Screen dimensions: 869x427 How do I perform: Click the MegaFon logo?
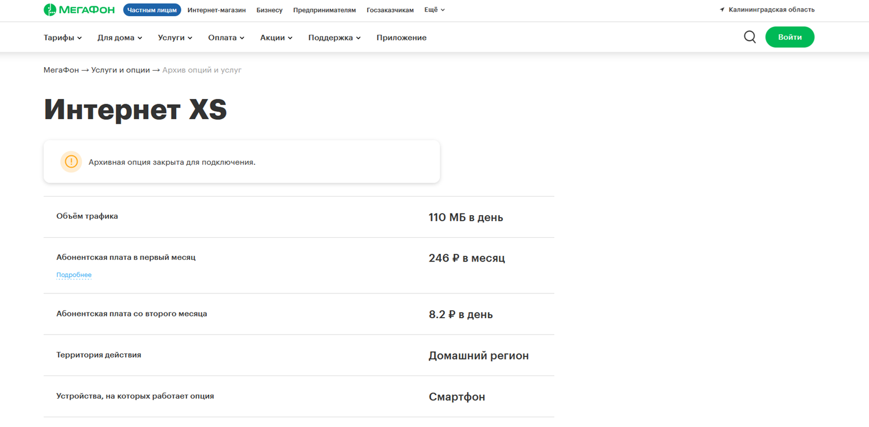coord(79,10)
